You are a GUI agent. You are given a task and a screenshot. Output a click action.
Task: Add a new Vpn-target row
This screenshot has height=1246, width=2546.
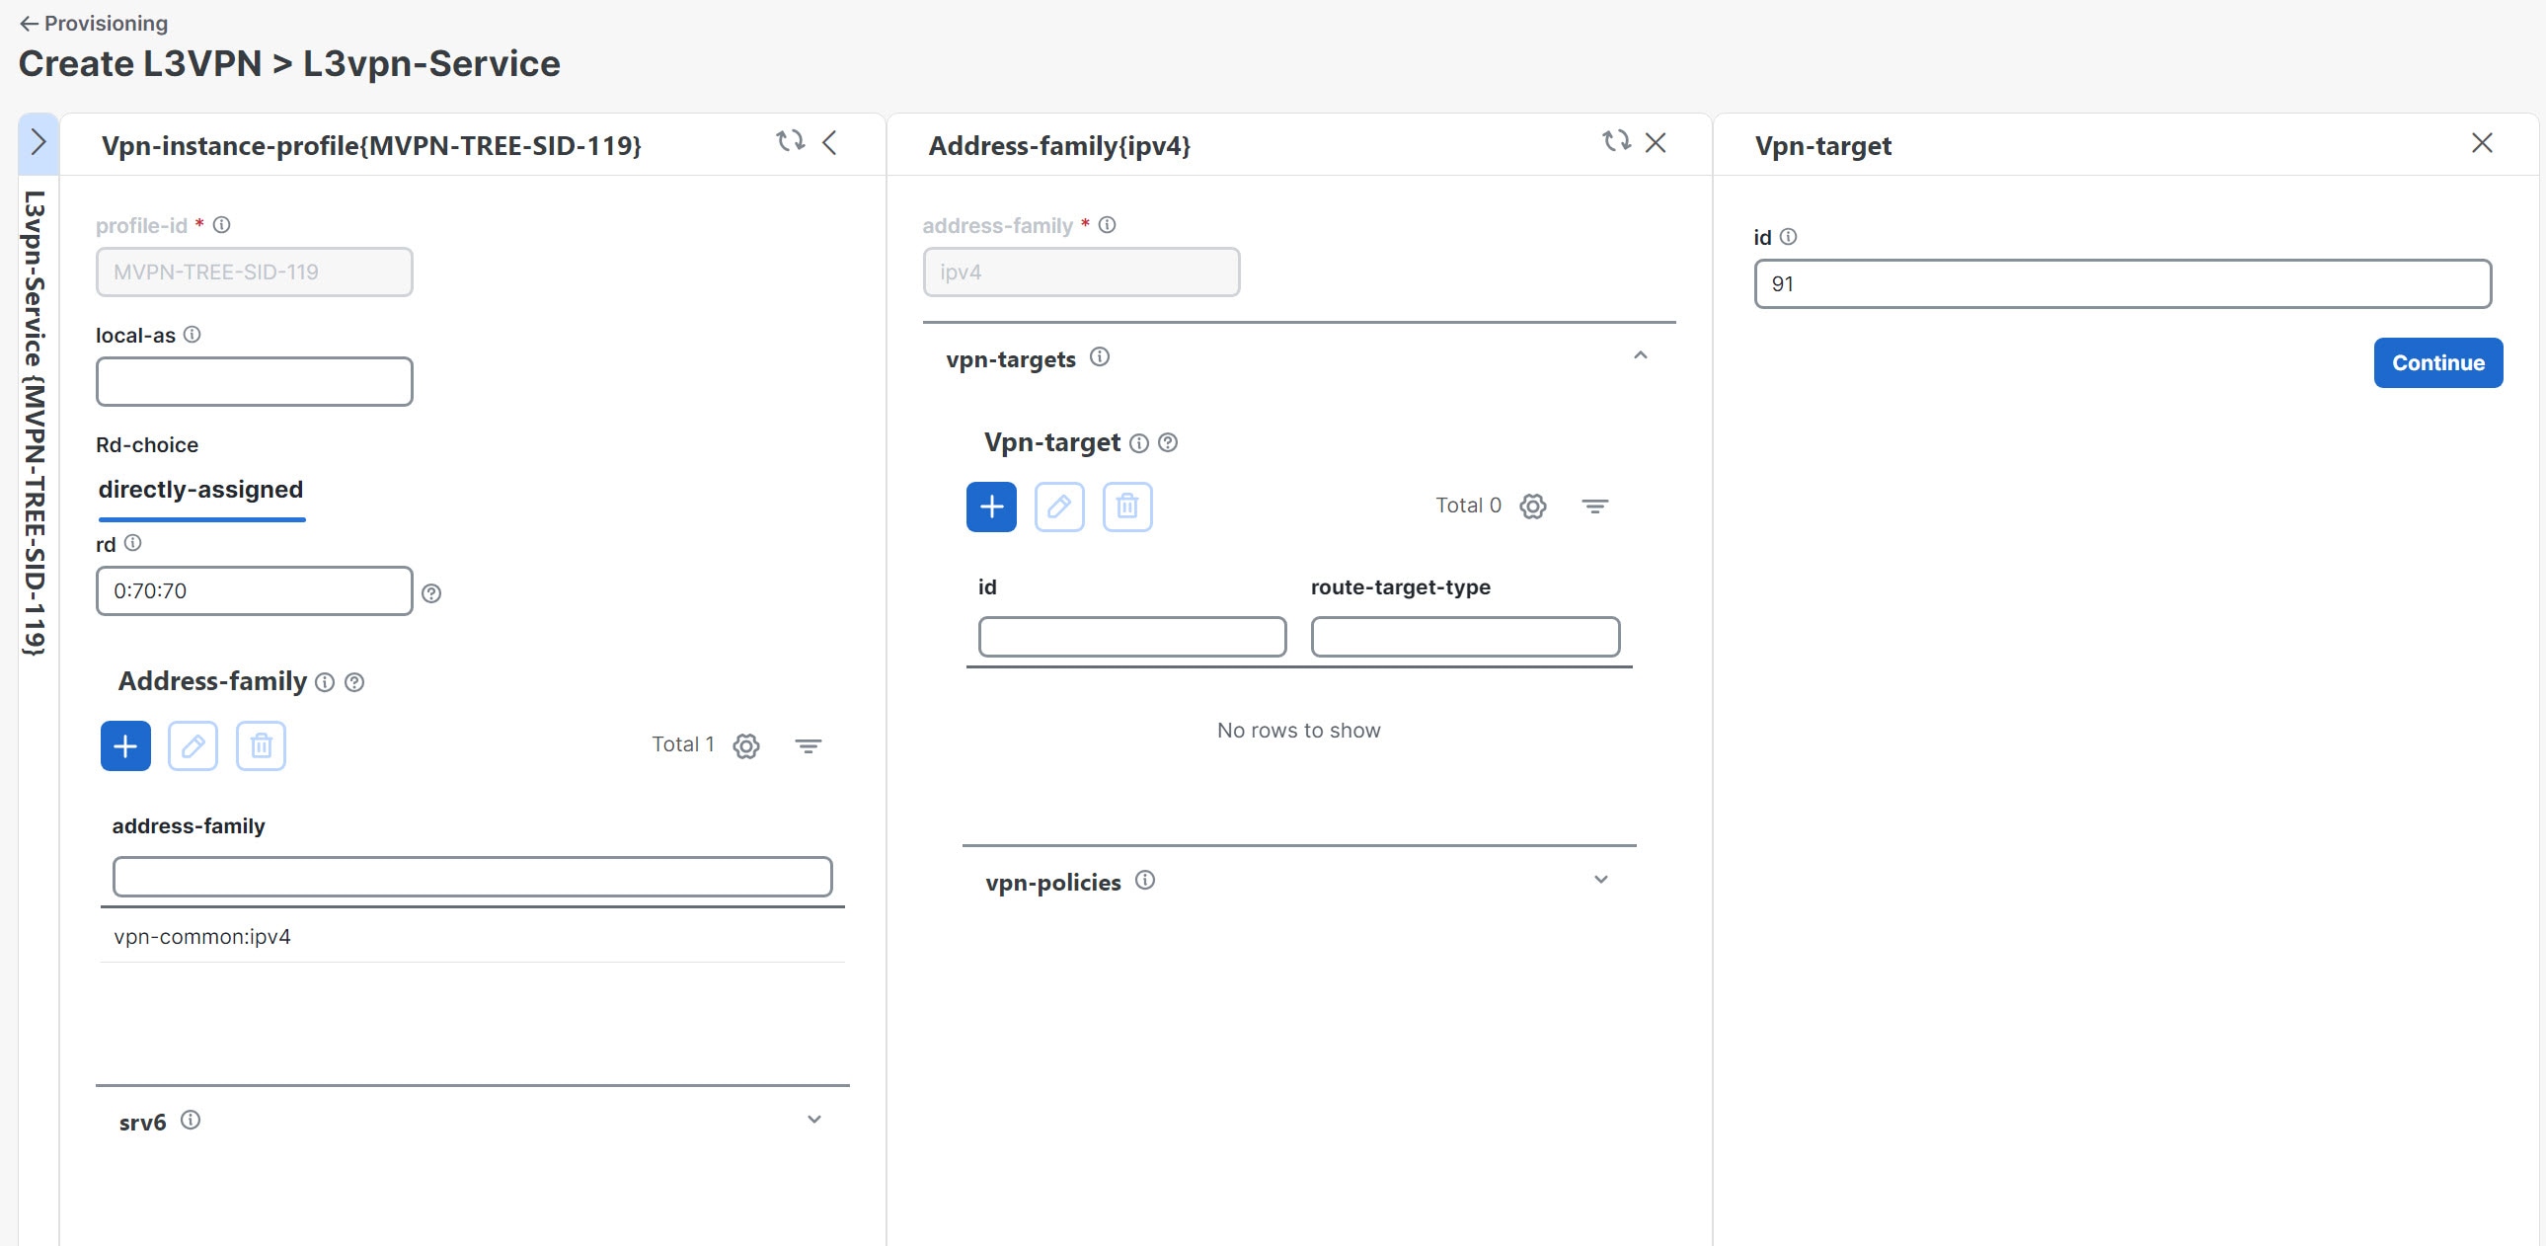(x=990, y=506)
